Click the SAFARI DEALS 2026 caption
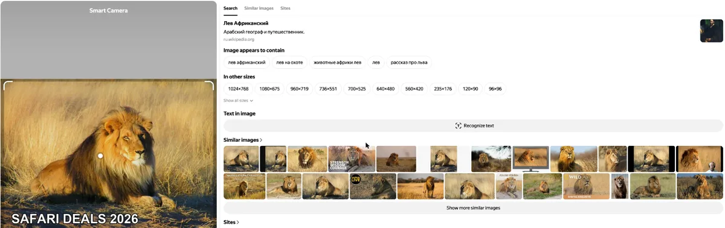 (x=75, y=219)
